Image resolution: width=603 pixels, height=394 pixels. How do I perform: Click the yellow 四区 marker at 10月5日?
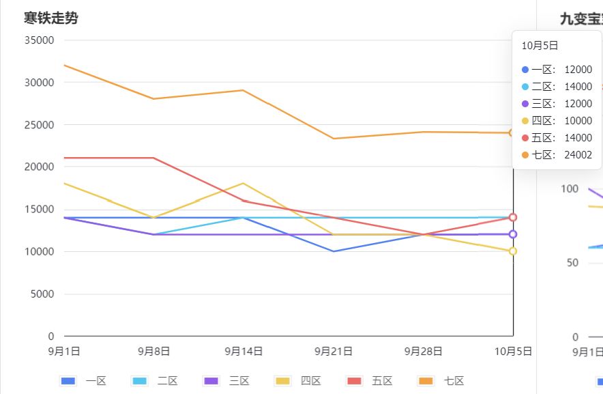click(x=513, y=251)
